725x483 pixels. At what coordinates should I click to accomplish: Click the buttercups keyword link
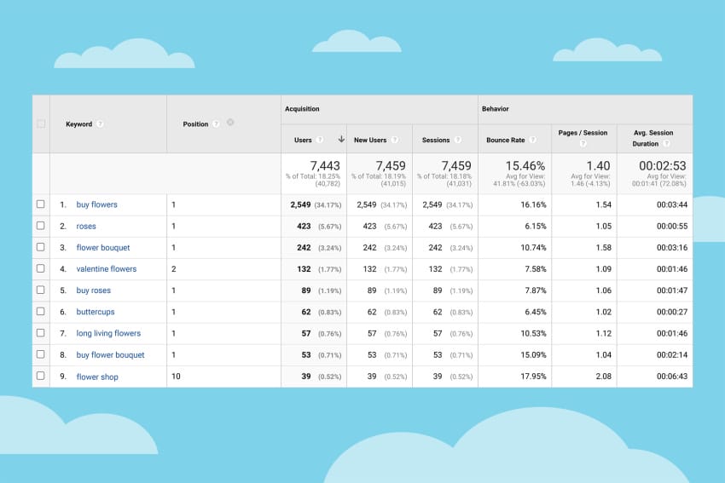pyautogui.click(x=95, y=312)
